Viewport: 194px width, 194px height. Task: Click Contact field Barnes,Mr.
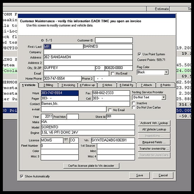coord(86,104)
